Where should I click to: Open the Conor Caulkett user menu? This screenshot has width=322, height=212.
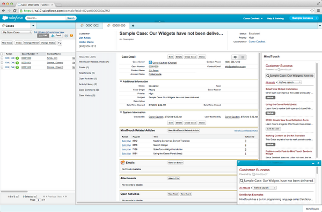(253, 18)
